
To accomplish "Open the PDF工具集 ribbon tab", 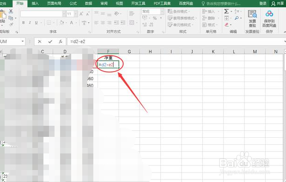I will 162,3.
